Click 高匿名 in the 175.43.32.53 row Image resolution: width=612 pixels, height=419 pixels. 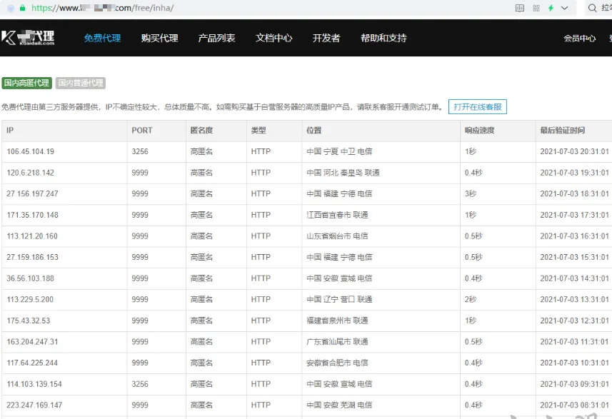[201, 320]
